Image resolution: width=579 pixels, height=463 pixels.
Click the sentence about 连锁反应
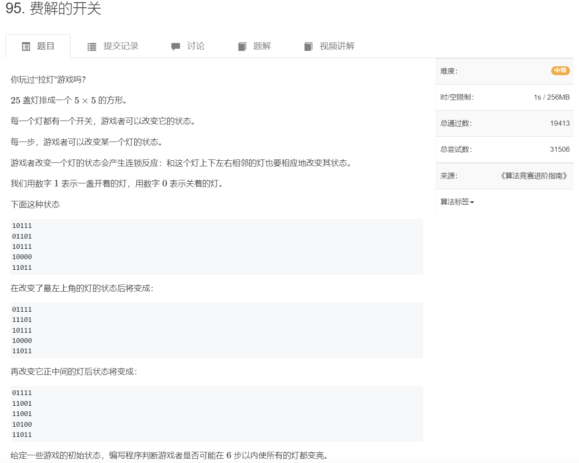[181, 163]
